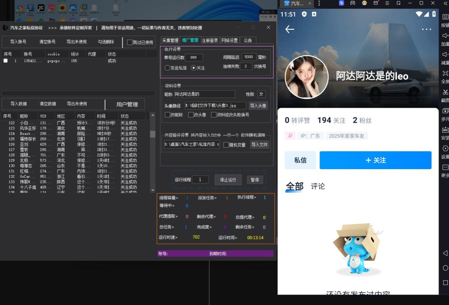Click the fullscreen icon in emulator sidebar
449x305 pixels.
(x=445, y=73)
